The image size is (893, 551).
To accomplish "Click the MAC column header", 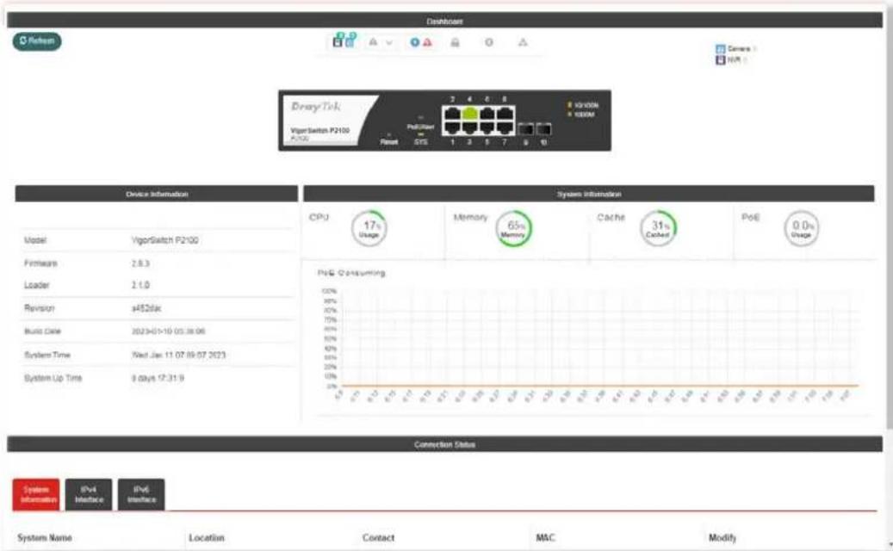I will (x=545, y=538).
